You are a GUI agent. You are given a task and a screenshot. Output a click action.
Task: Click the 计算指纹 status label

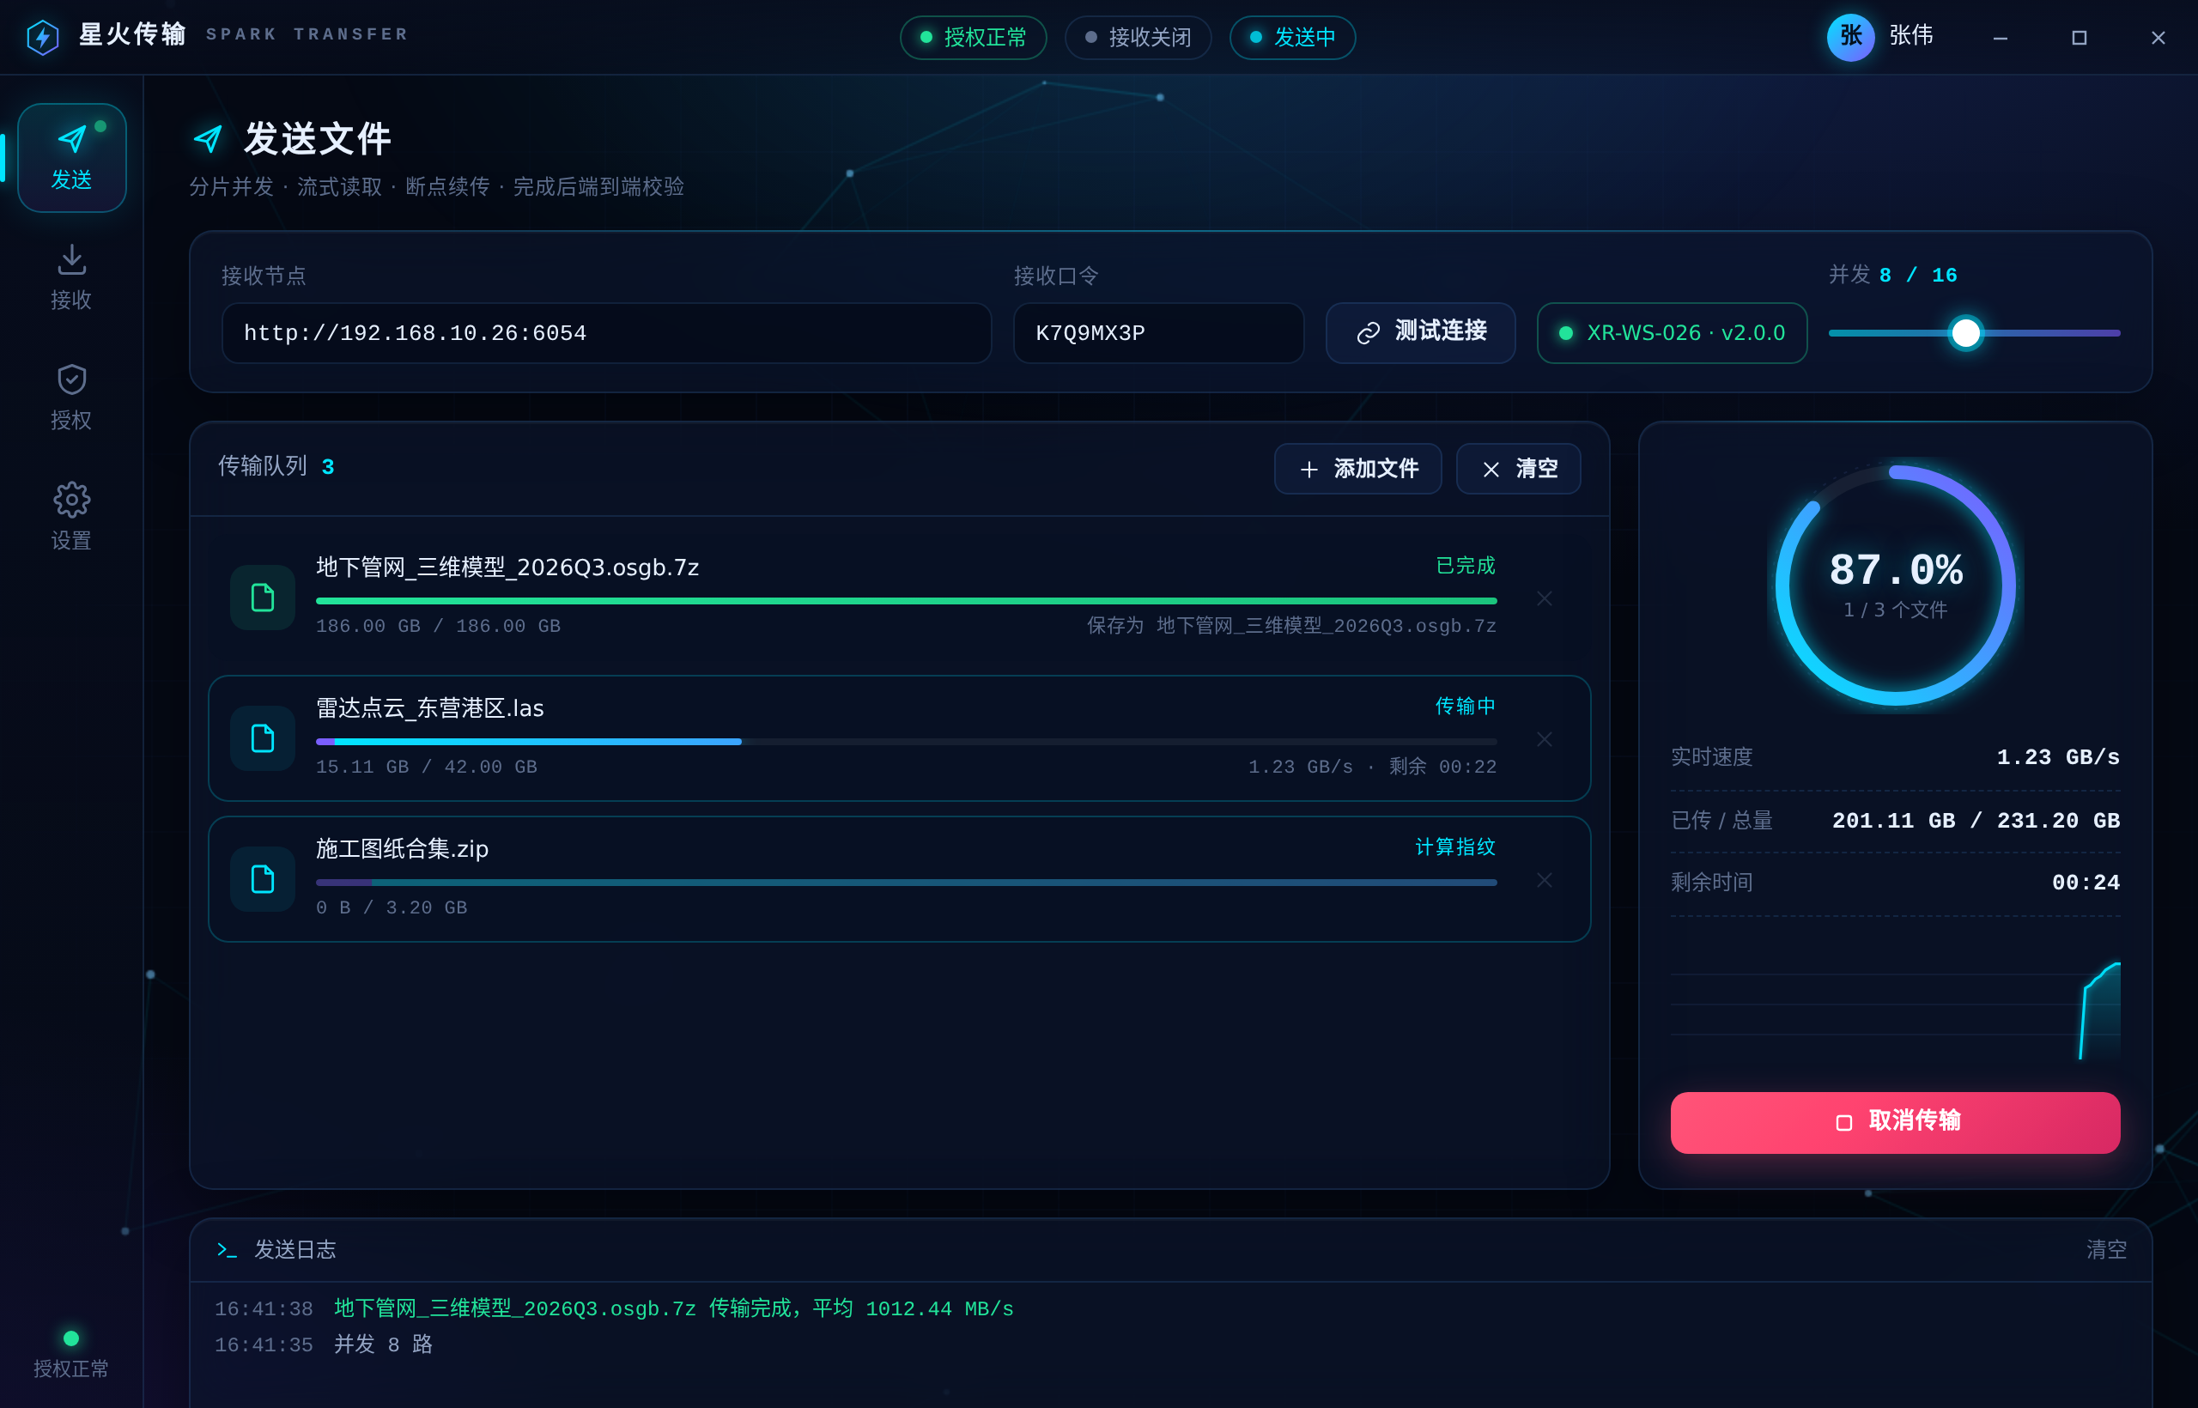click(x=1454, y=847)
